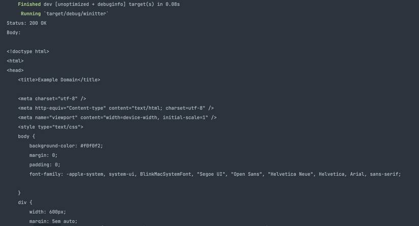Click the green "Finished" build status word
Screen dimensions: 419x226
[29, 4]
